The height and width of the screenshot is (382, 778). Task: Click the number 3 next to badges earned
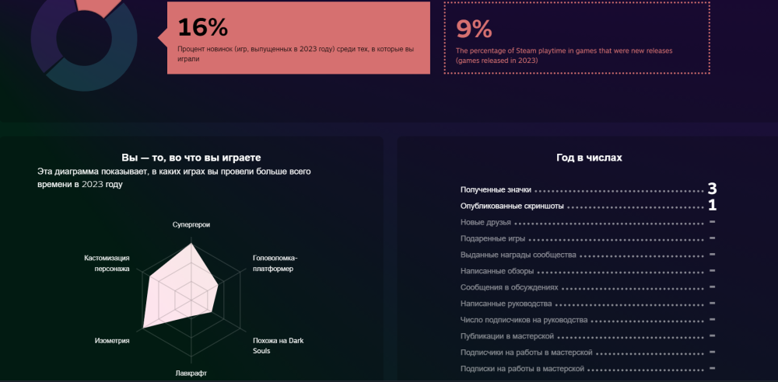(712, 189)
